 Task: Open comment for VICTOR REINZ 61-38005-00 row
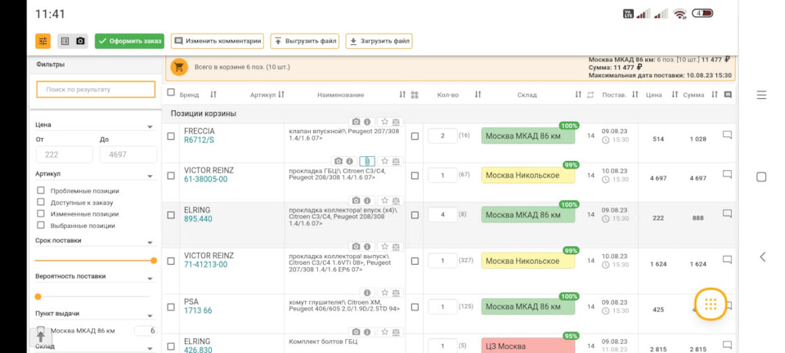coord(728,174)
